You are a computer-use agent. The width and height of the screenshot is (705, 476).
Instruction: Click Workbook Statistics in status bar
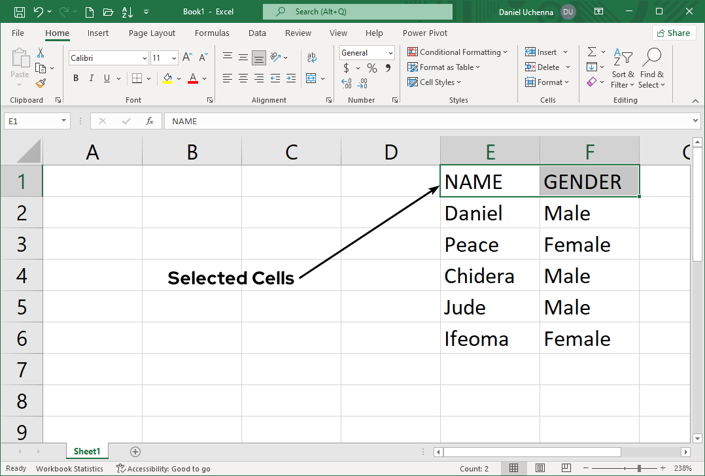69,468
